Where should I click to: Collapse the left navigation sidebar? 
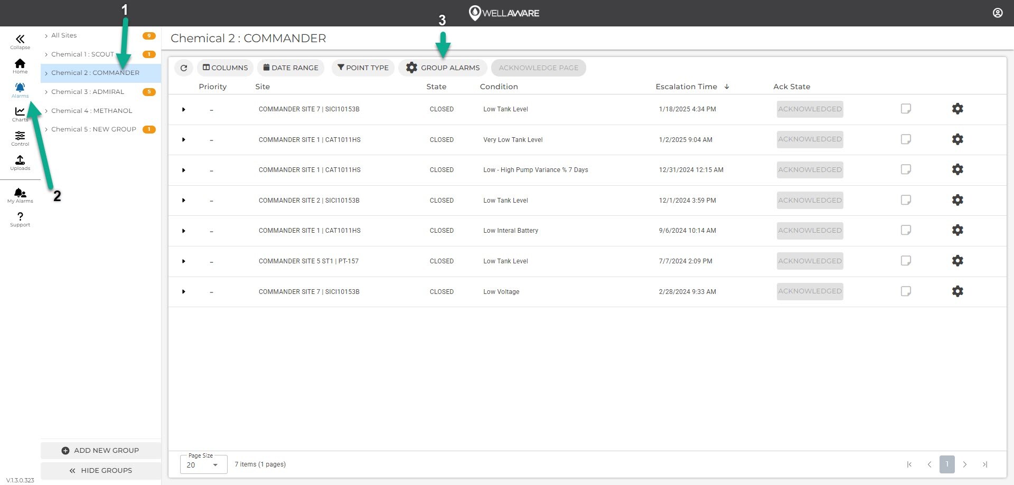pyautogui.click(x=20, y=42)
